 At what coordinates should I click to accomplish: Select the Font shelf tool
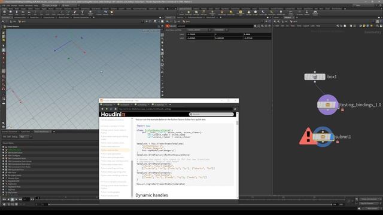[83, 12]
